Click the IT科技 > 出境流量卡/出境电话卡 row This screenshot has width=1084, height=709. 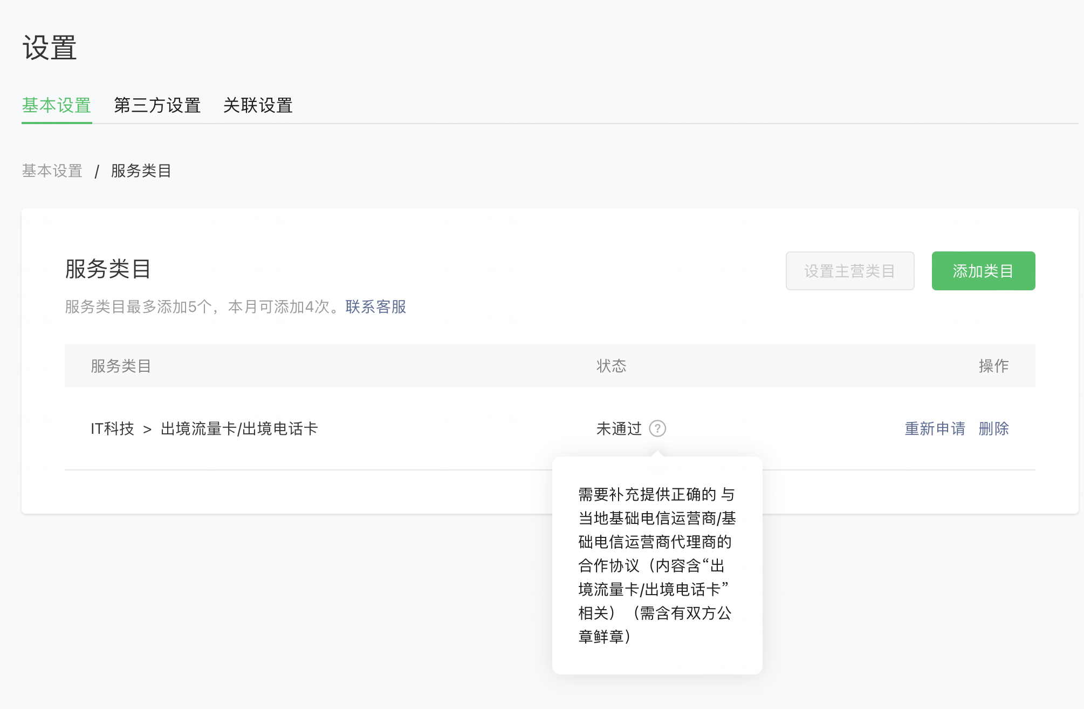point(204,428)
